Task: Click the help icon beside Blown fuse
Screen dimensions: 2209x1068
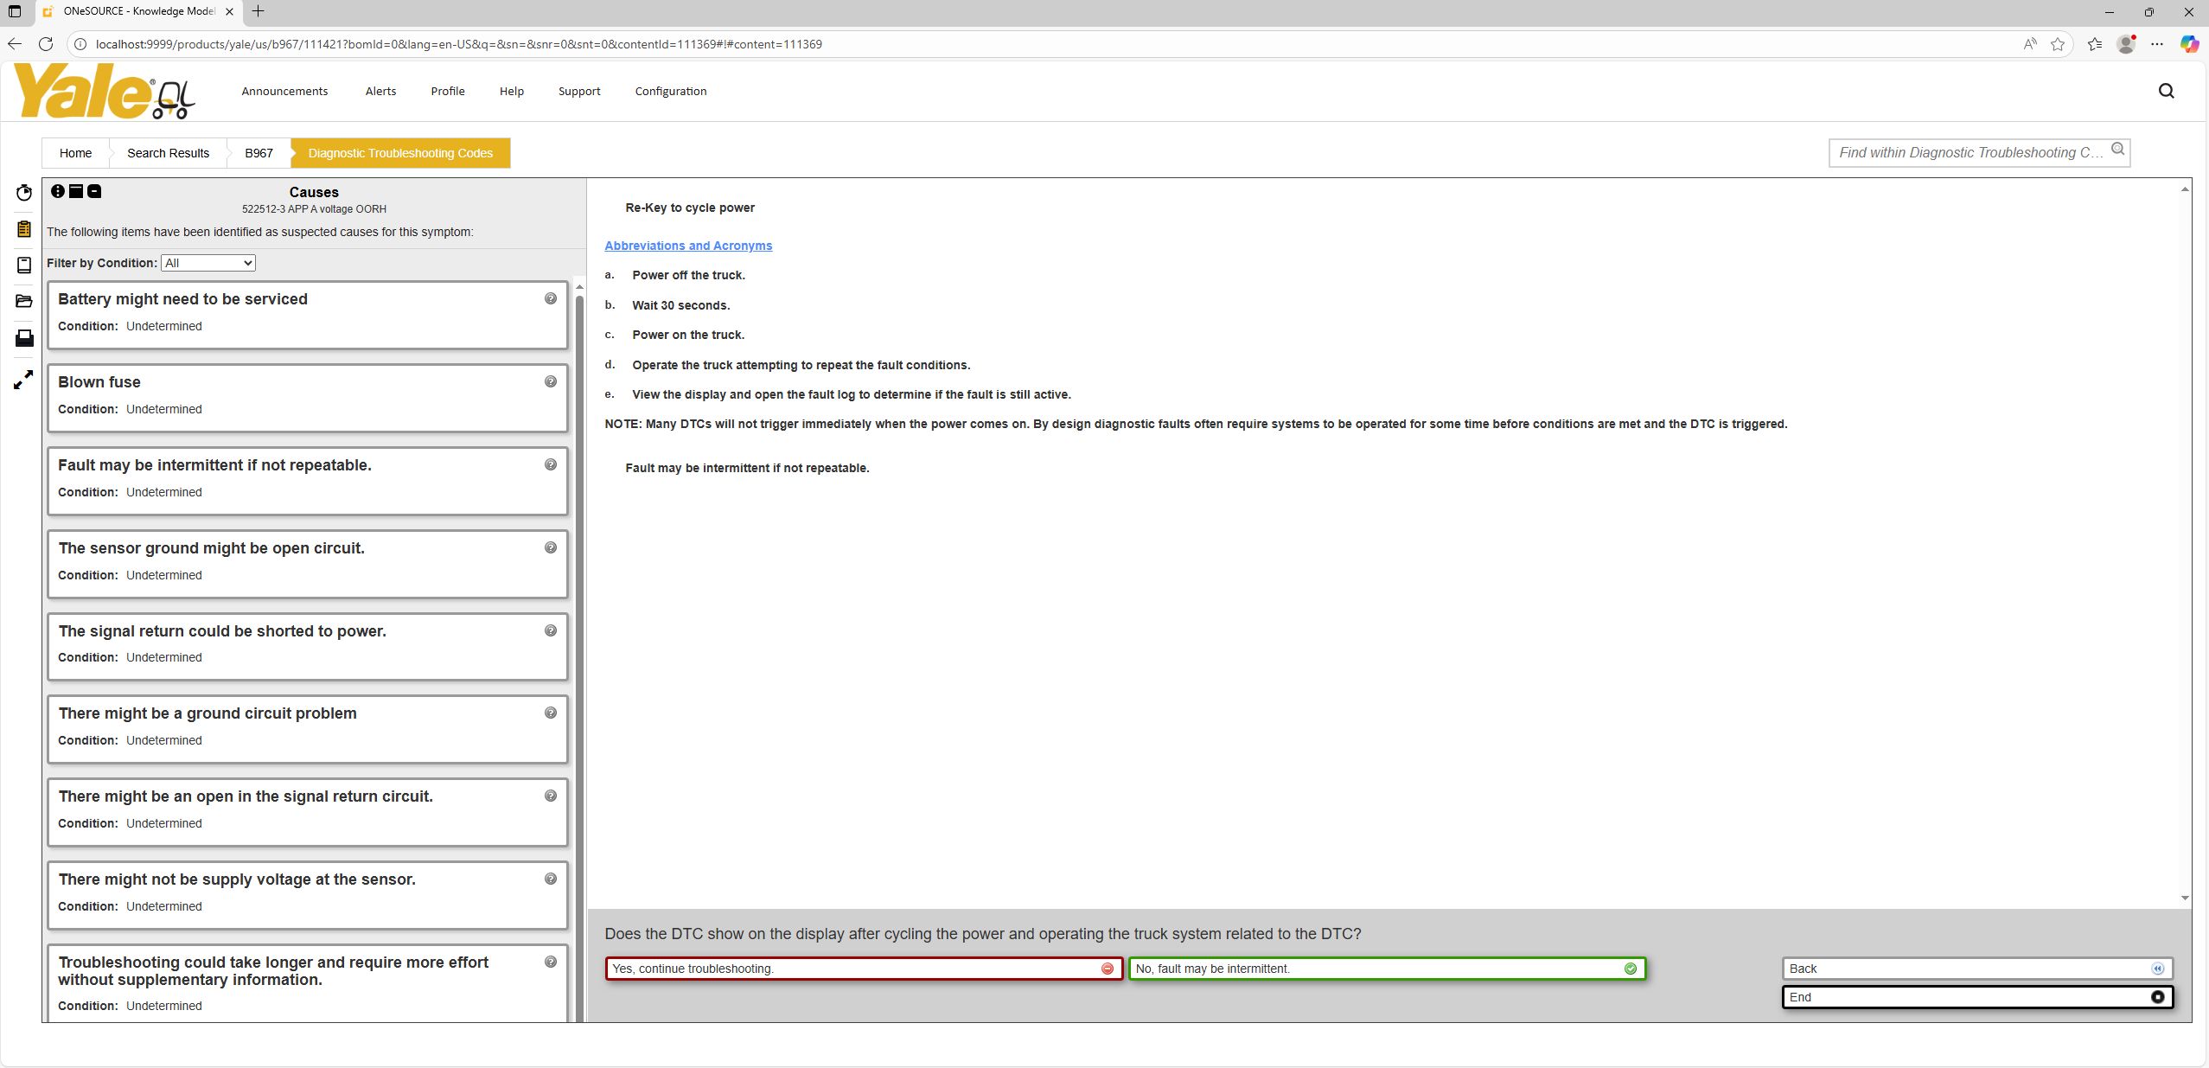Action: (x=549, y=381)
